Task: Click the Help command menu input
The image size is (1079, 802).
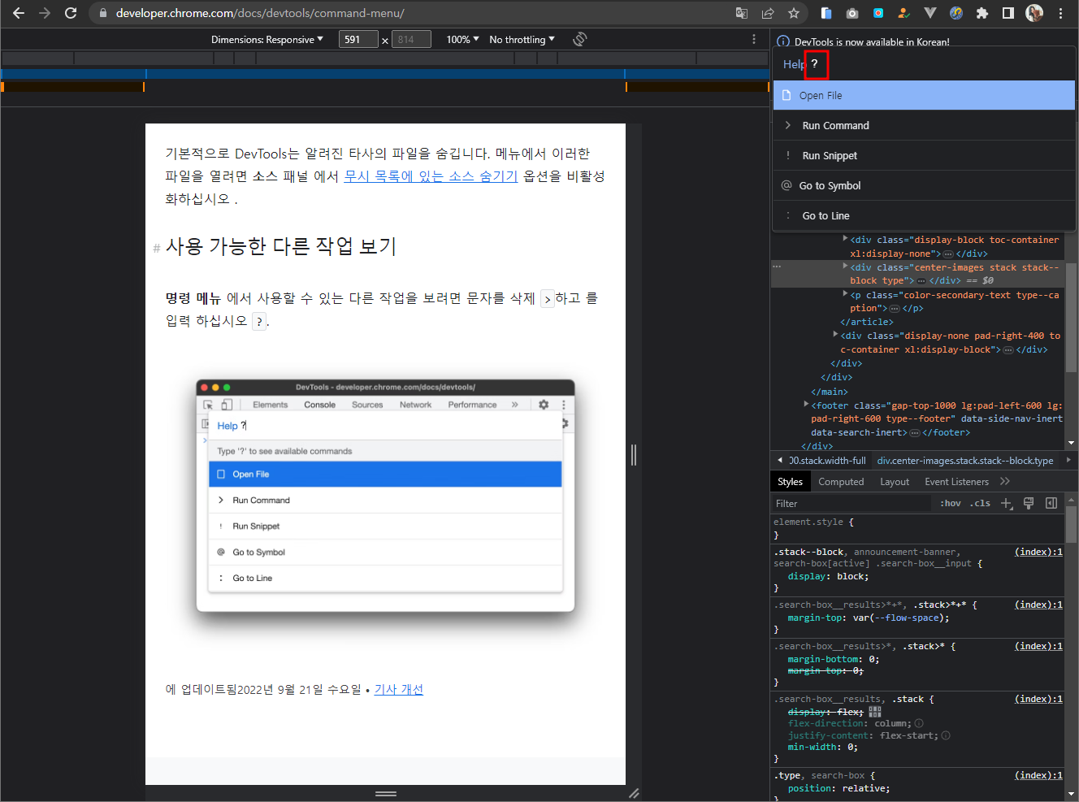Action: [x=924, y=63]
